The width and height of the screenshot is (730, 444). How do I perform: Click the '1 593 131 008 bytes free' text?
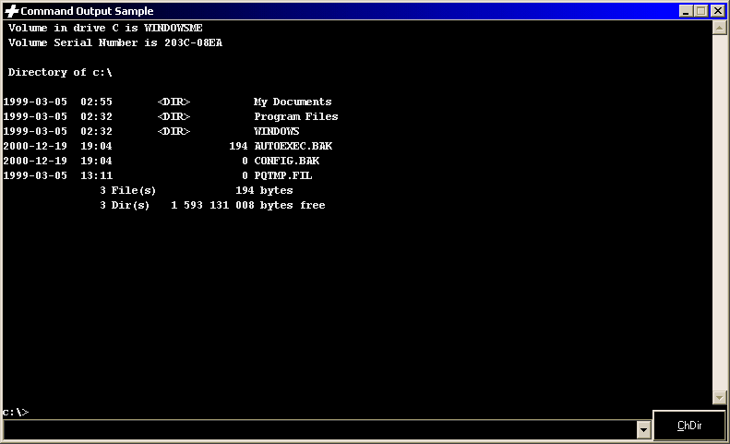[248, 205]
